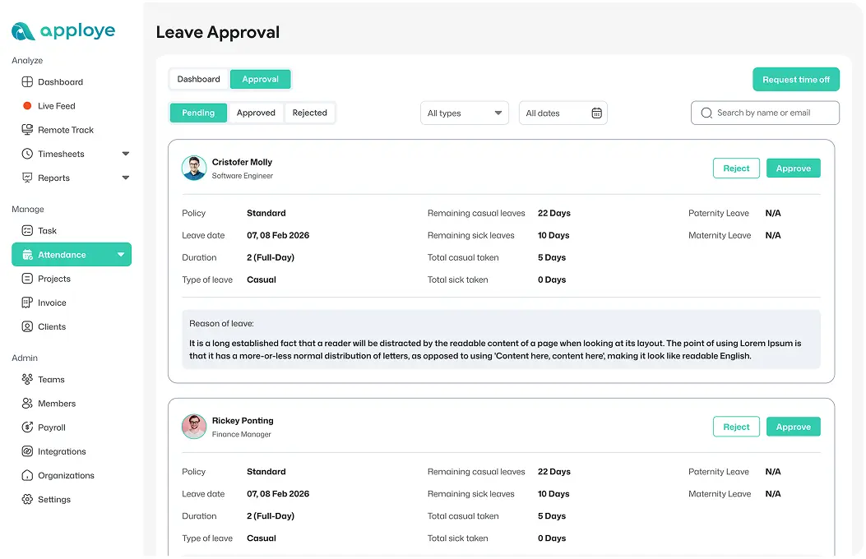Open the All types dropdown

(464, 113)
